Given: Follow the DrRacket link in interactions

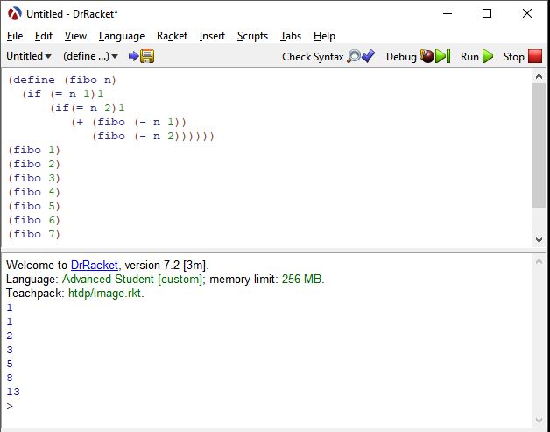Looking at the screenshot, I should click(x=95, y=265).
